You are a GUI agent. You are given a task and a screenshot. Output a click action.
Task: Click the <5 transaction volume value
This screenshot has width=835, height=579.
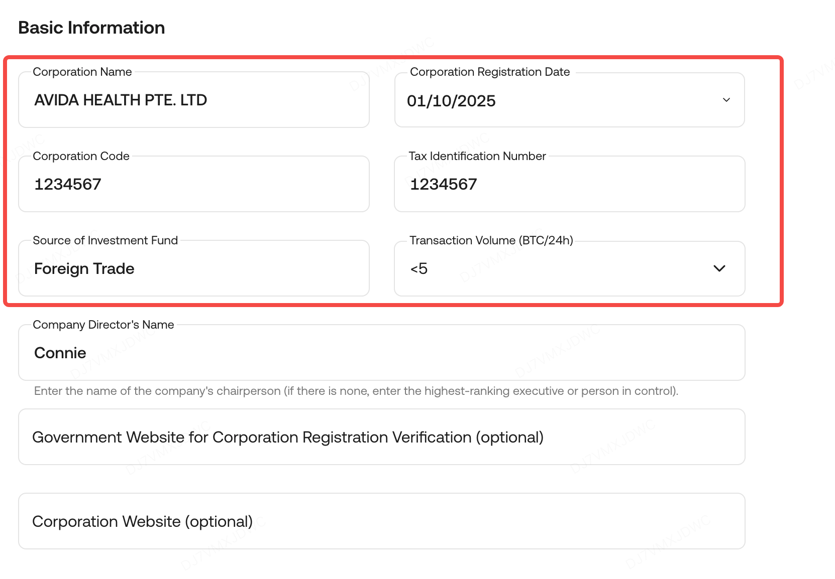(x=419, y=268)
